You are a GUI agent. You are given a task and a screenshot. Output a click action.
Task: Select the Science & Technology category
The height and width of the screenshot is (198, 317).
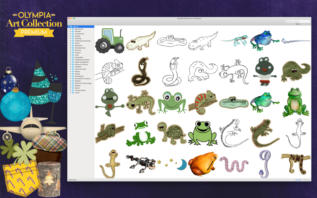pos(83,83)
